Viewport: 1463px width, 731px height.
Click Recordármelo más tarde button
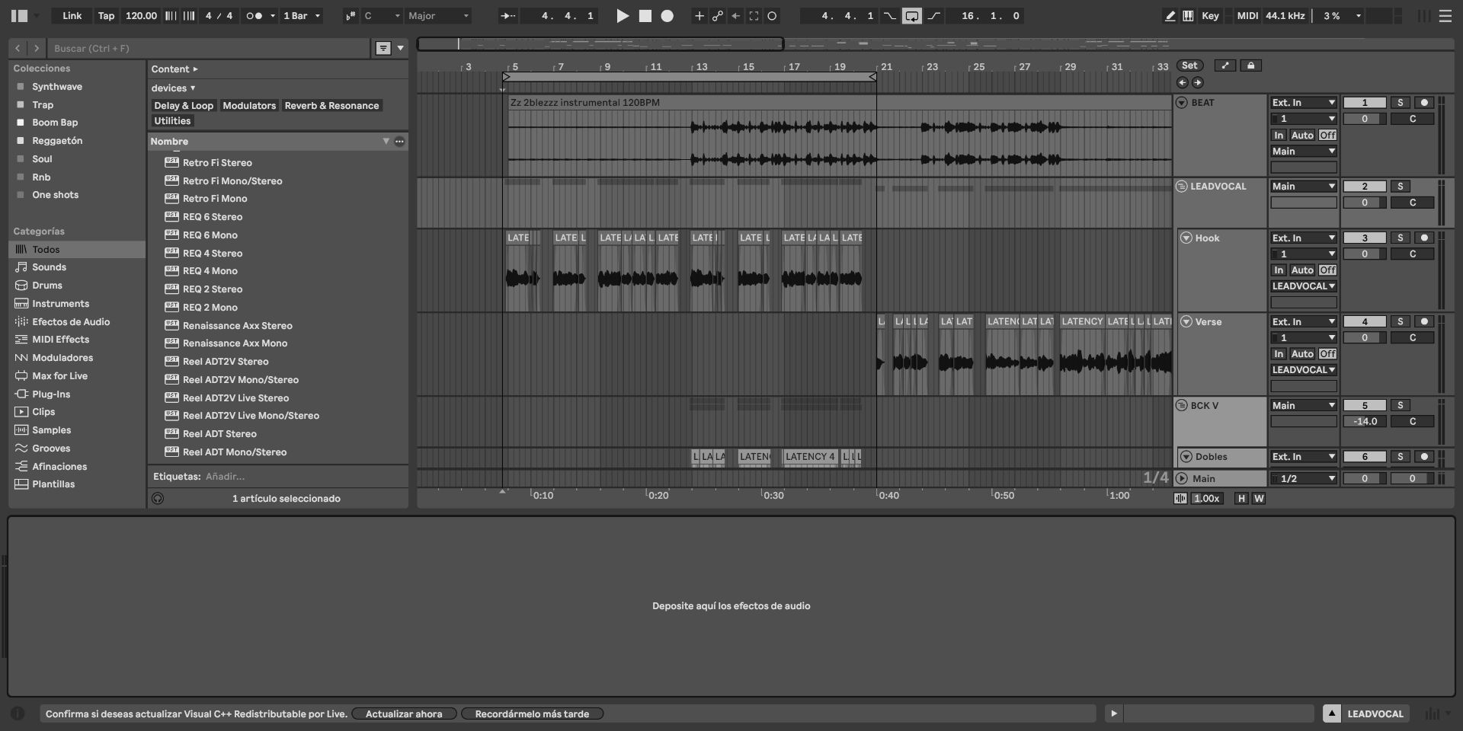click(x=532, y=714)
